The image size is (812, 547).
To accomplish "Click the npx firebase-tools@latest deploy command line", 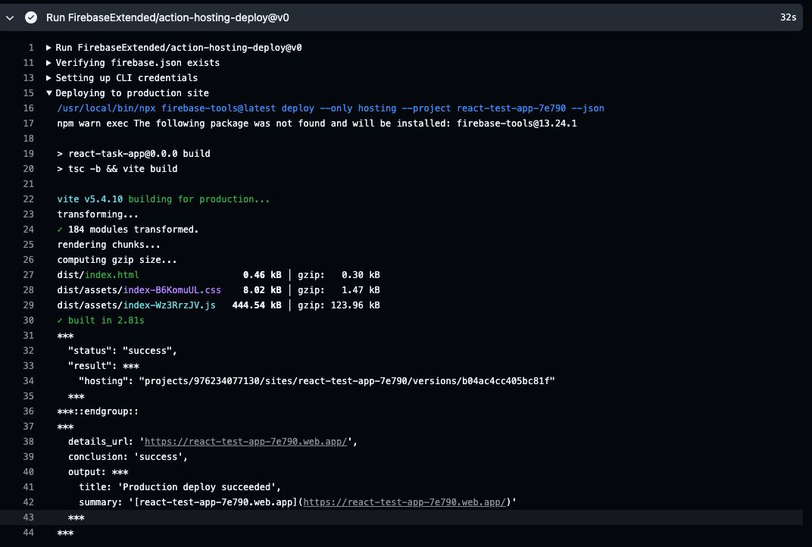I will (x=330, y=108).
